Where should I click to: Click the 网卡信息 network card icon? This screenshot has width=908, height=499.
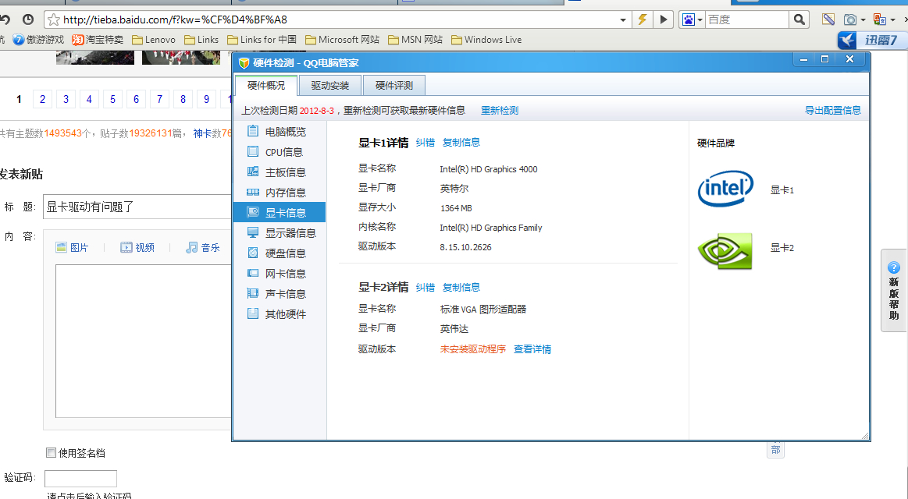(253, 273)
